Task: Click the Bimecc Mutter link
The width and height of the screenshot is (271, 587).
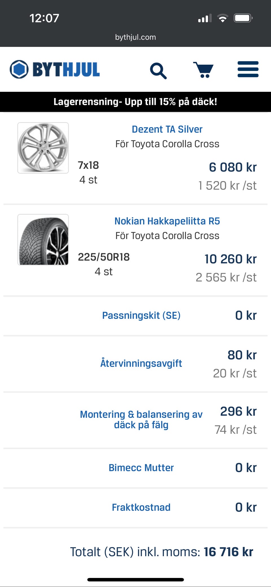Action: tap(141, 468)
